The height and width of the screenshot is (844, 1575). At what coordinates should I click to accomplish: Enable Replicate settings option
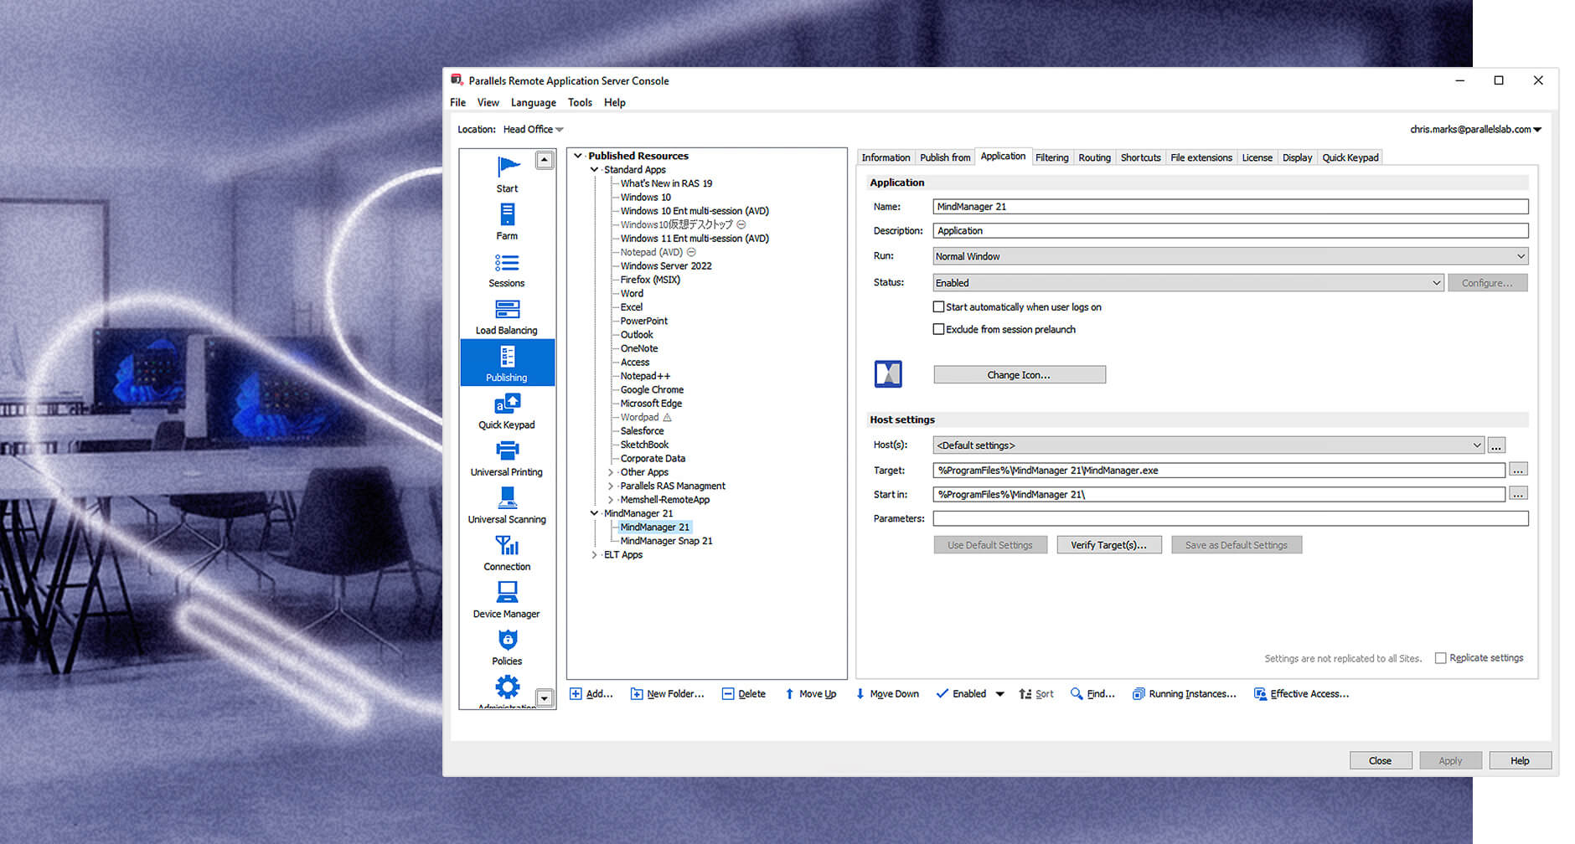pos(1441,658)
